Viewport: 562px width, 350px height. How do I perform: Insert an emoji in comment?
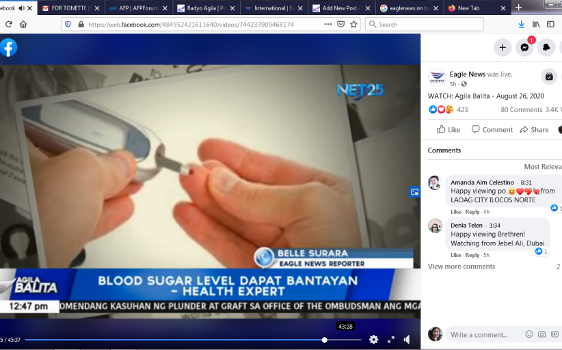(x=528, y=334)
